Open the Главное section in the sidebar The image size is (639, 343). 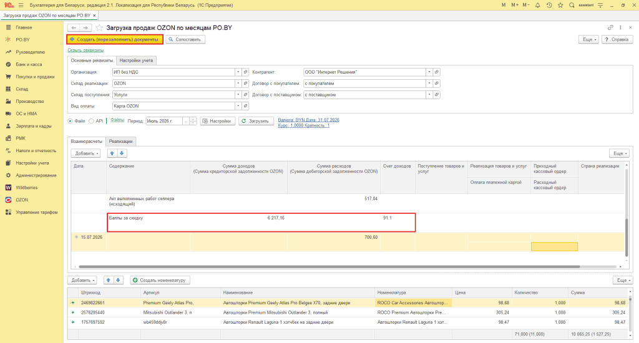24,27
